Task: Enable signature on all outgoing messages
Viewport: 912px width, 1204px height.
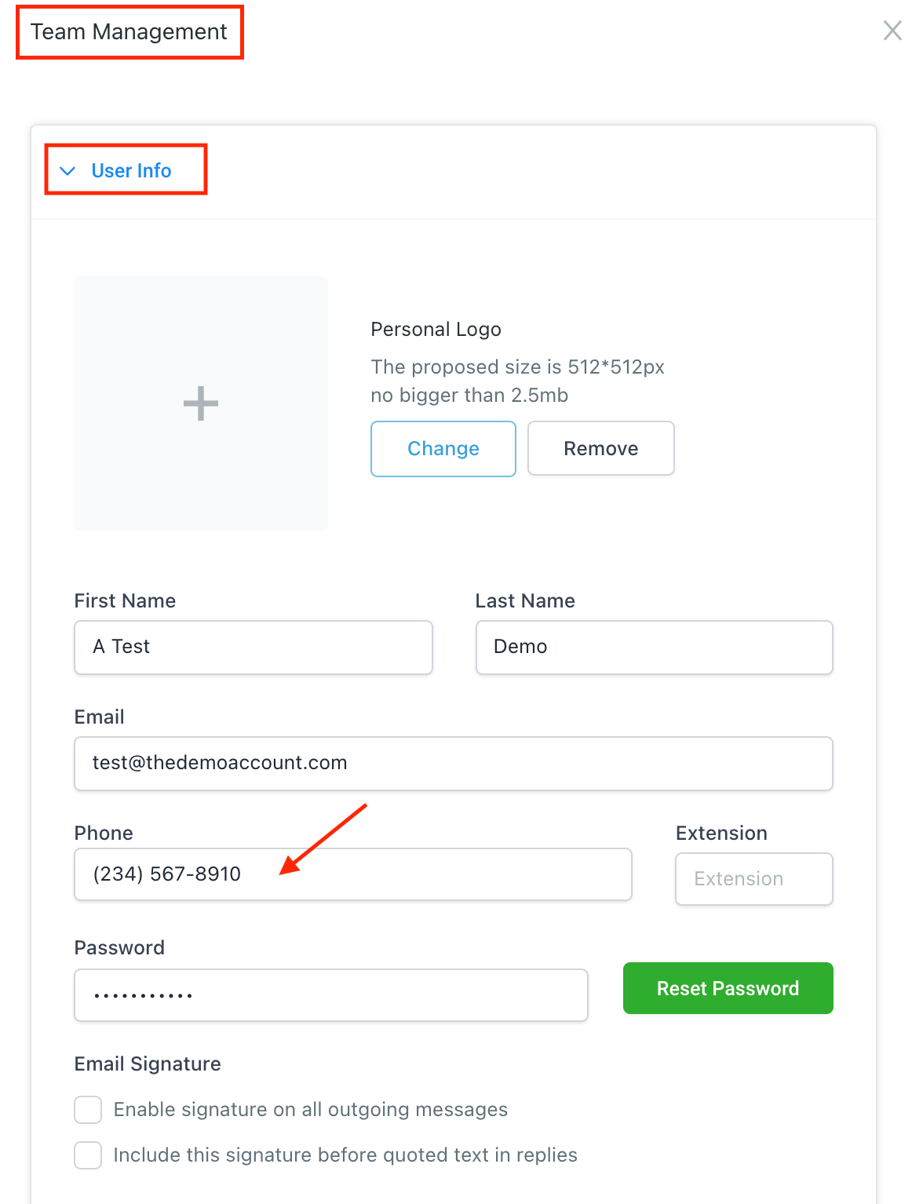Action: click(88, 1110)
